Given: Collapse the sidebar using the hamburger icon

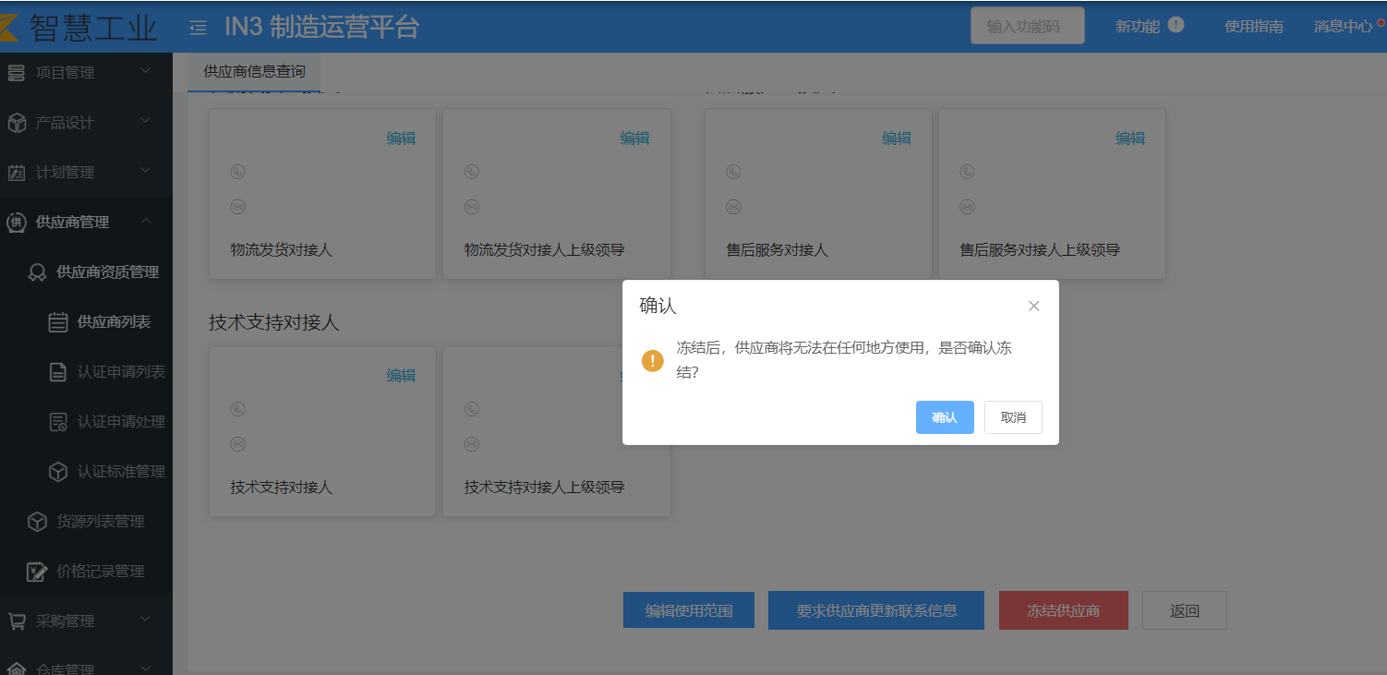Looking at the screenshot, I should pos(197,27).
